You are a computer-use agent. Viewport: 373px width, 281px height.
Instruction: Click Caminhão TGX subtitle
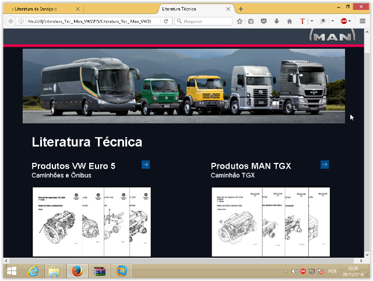click(x=233, y=175)
